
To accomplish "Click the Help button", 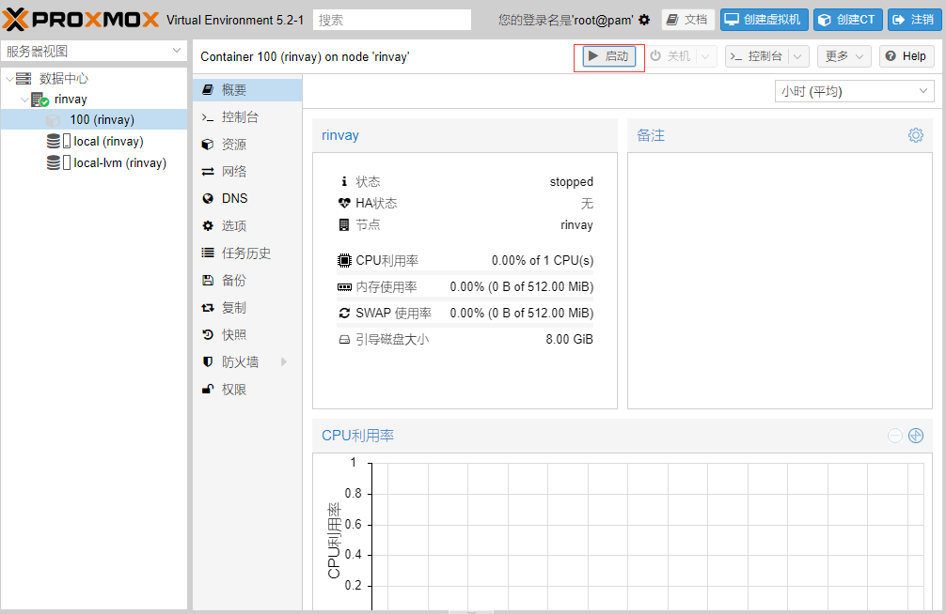I will point(907,56).
